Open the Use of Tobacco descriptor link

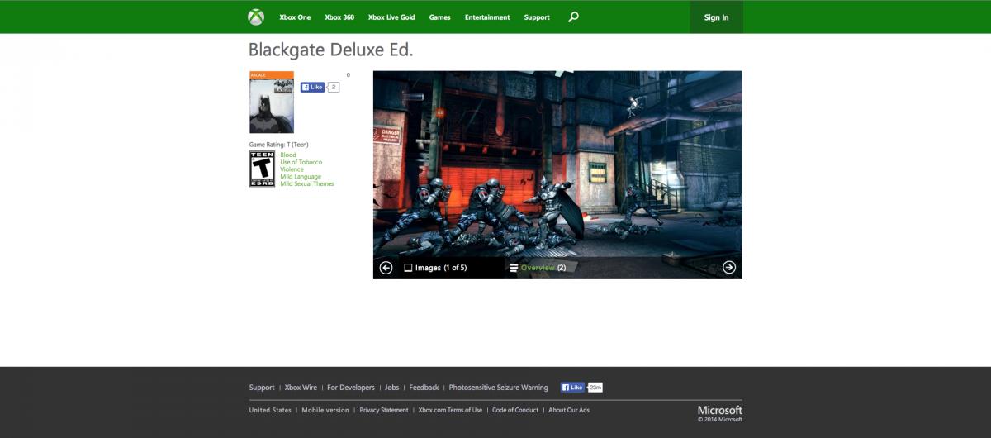pyautogui.click(x=301, y=162)
